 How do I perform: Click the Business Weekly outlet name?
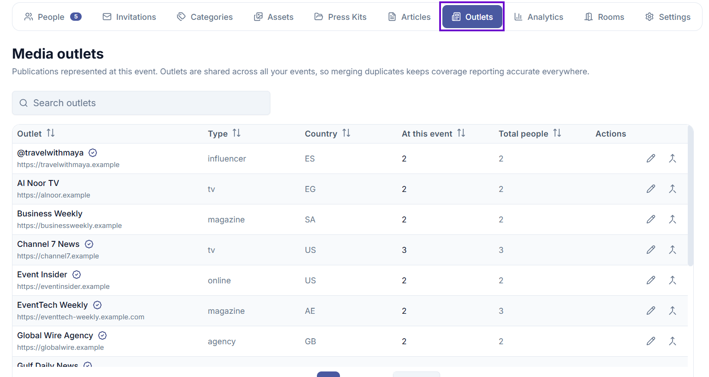click(x=50, y=214)
